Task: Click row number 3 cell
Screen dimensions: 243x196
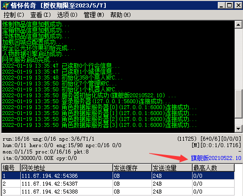Action: (11, 192)
